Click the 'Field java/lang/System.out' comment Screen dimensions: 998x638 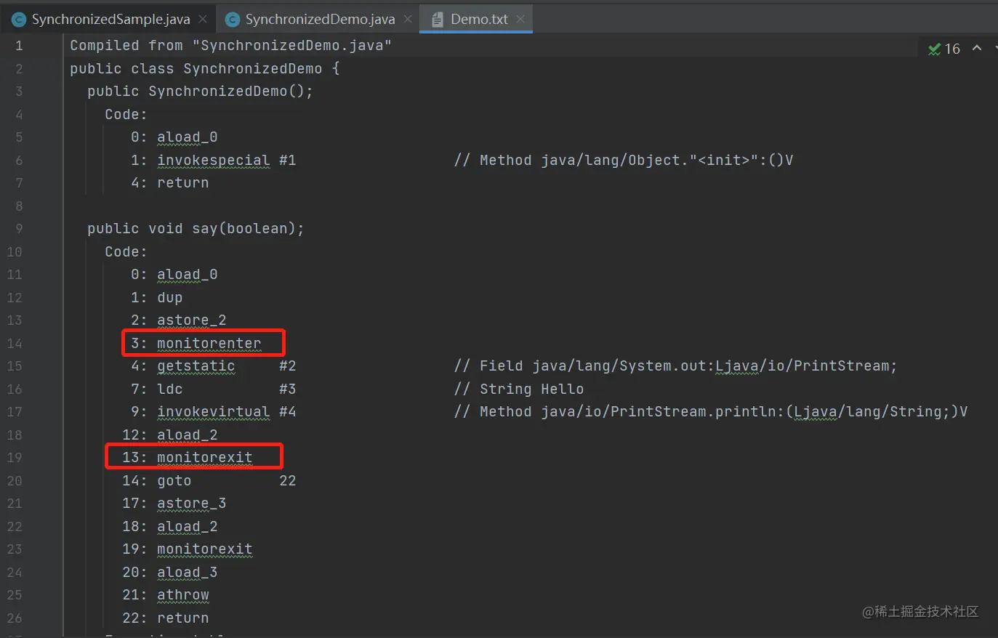[x=675, y=366]
